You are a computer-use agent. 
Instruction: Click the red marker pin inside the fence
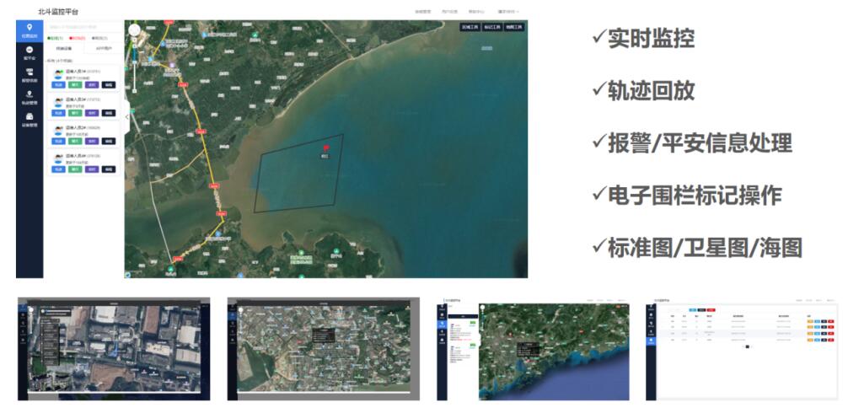pyautogui.click(x=325, y=147)
